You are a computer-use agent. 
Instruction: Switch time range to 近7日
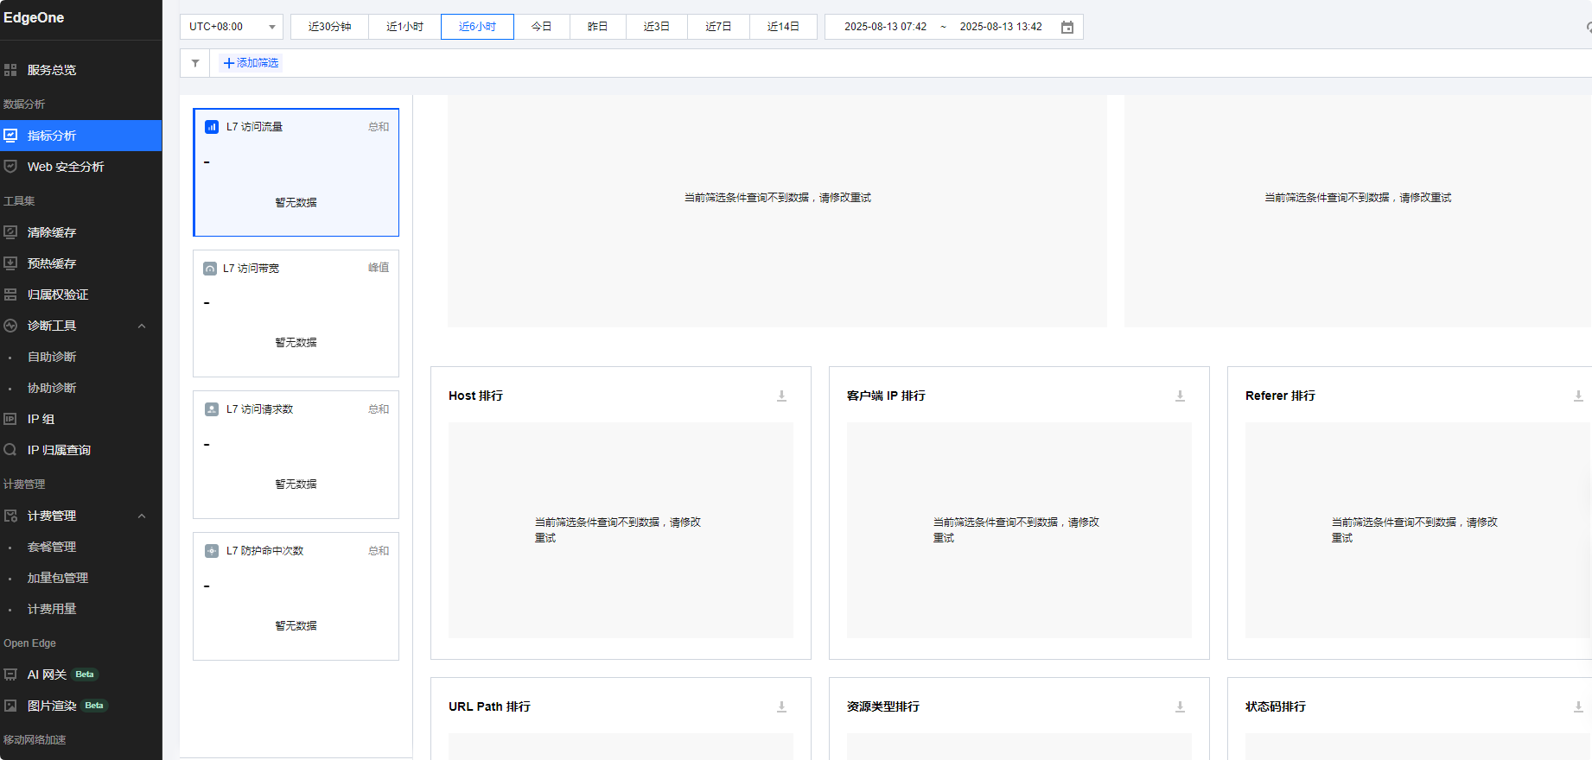click(718, 27)
